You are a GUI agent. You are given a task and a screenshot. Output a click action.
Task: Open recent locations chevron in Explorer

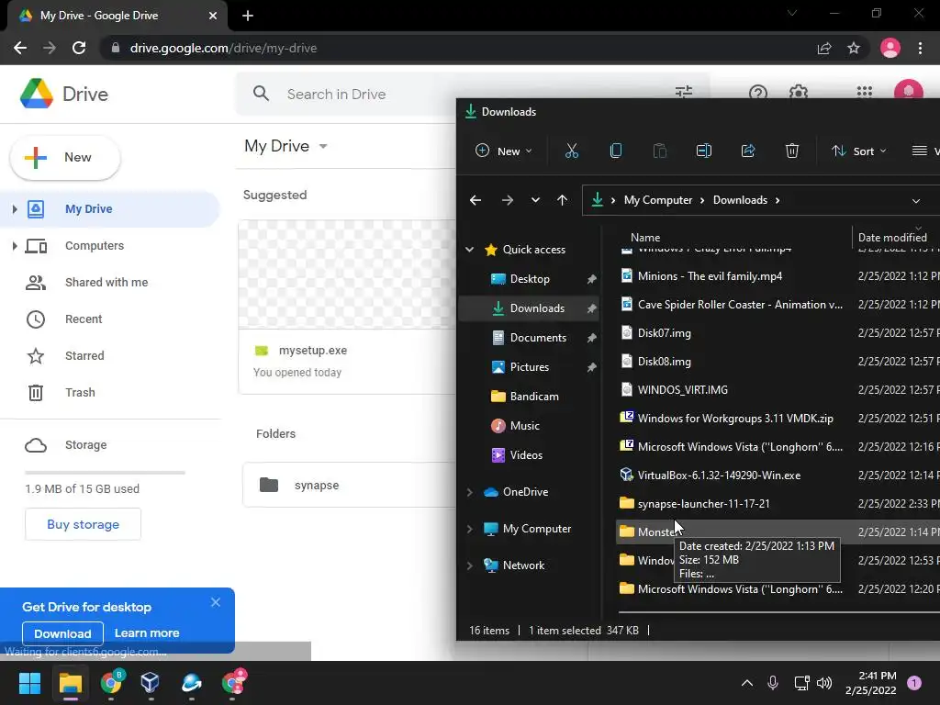(535, 200)
